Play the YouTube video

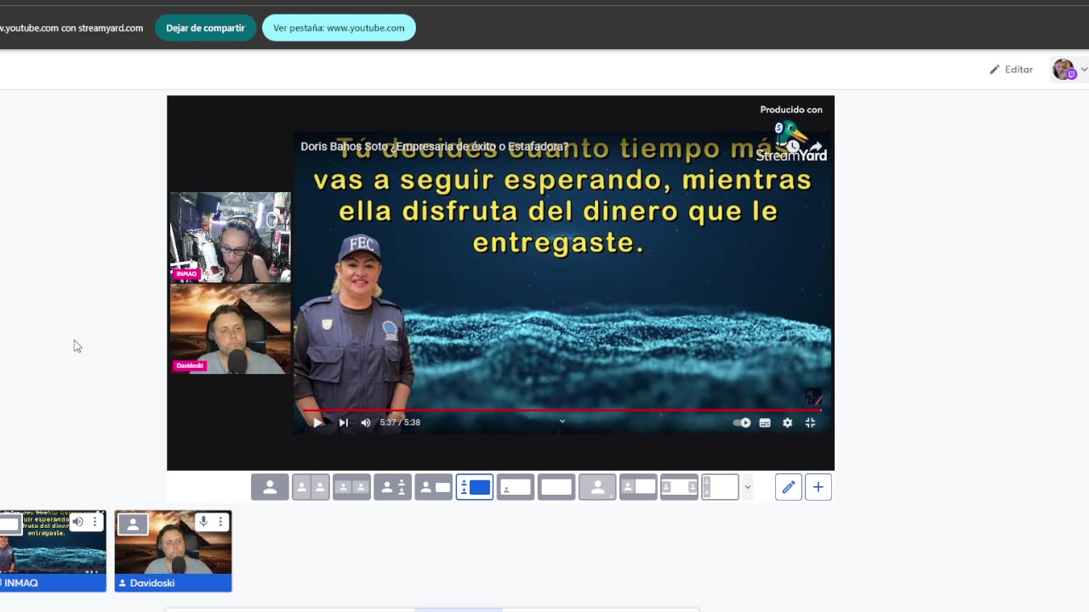coord(317,422)
